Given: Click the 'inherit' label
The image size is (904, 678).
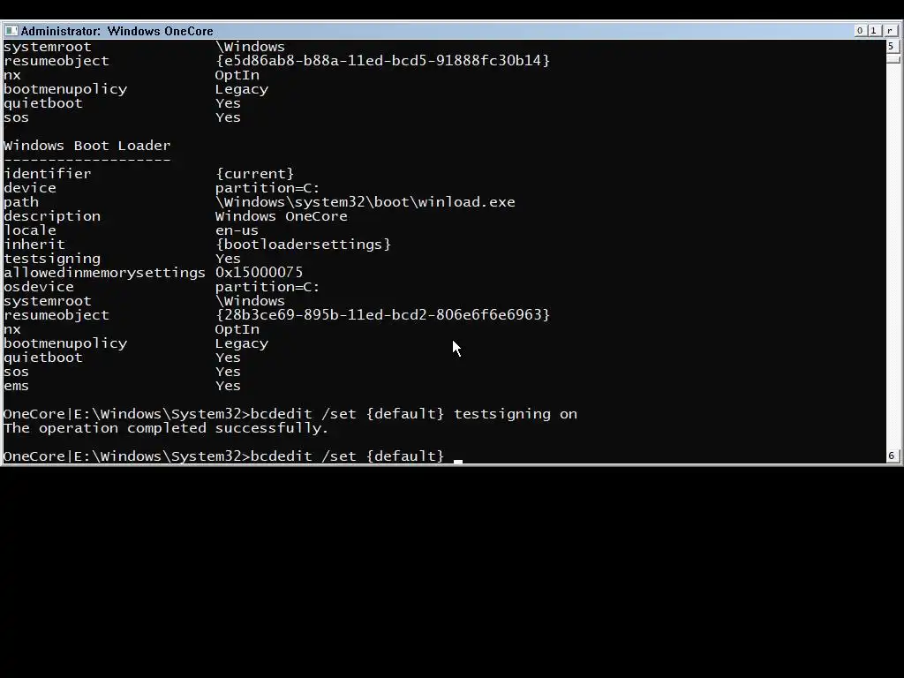Looking at the screenshot, I should pyautogui.click(x=34, y=245).
